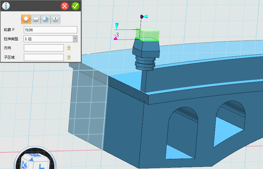This screenshot has height=169, width=263.
Task: Cancel the extrude with the red X button
Action: [65, 6]
